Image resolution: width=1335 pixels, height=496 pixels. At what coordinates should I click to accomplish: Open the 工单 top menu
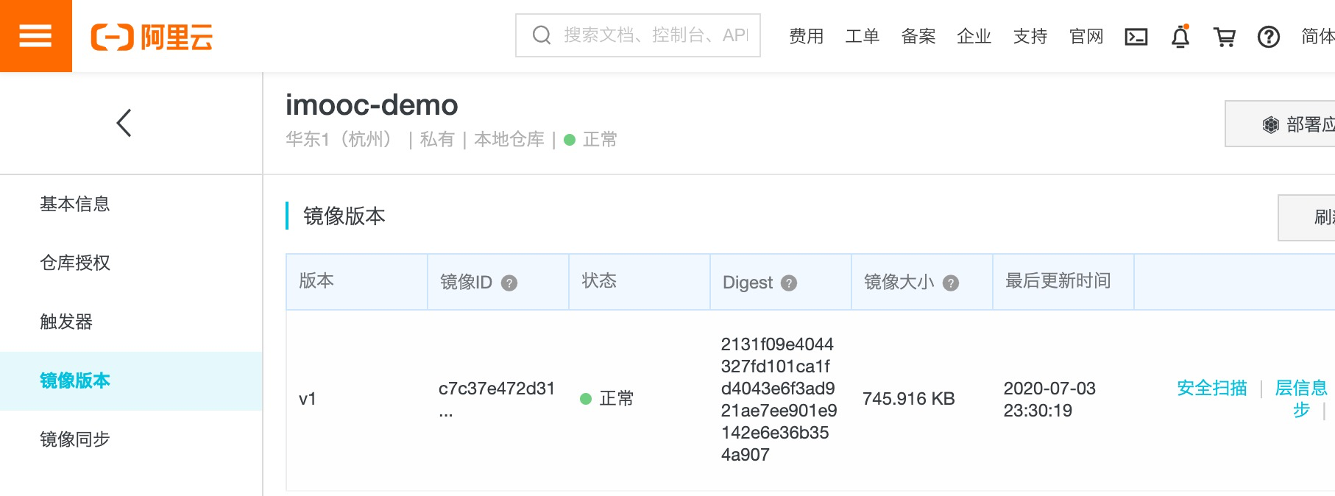pyautogui.click(x=862, y=37)
